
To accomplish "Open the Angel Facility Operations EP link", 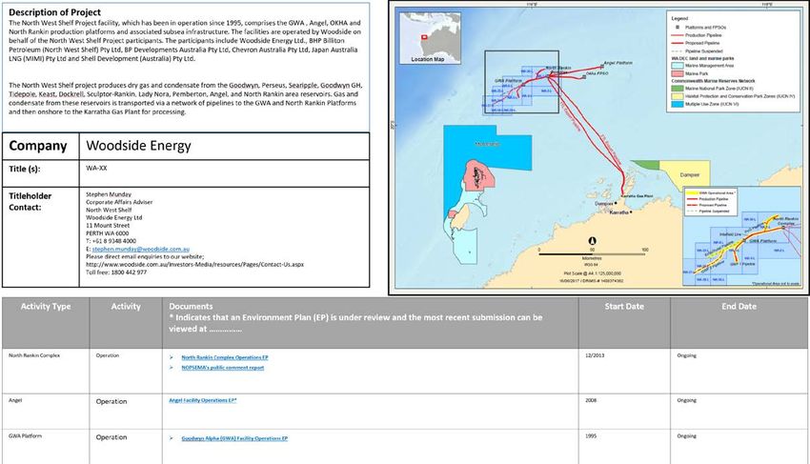I will click(202, 400).
